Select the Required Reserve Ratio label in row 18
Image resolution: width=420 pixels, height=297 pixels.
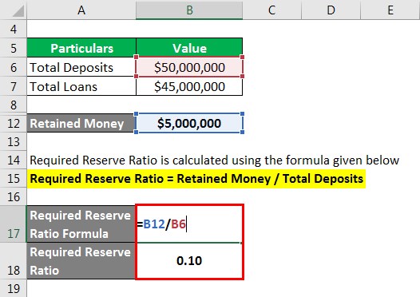click(x=81, y=261)
